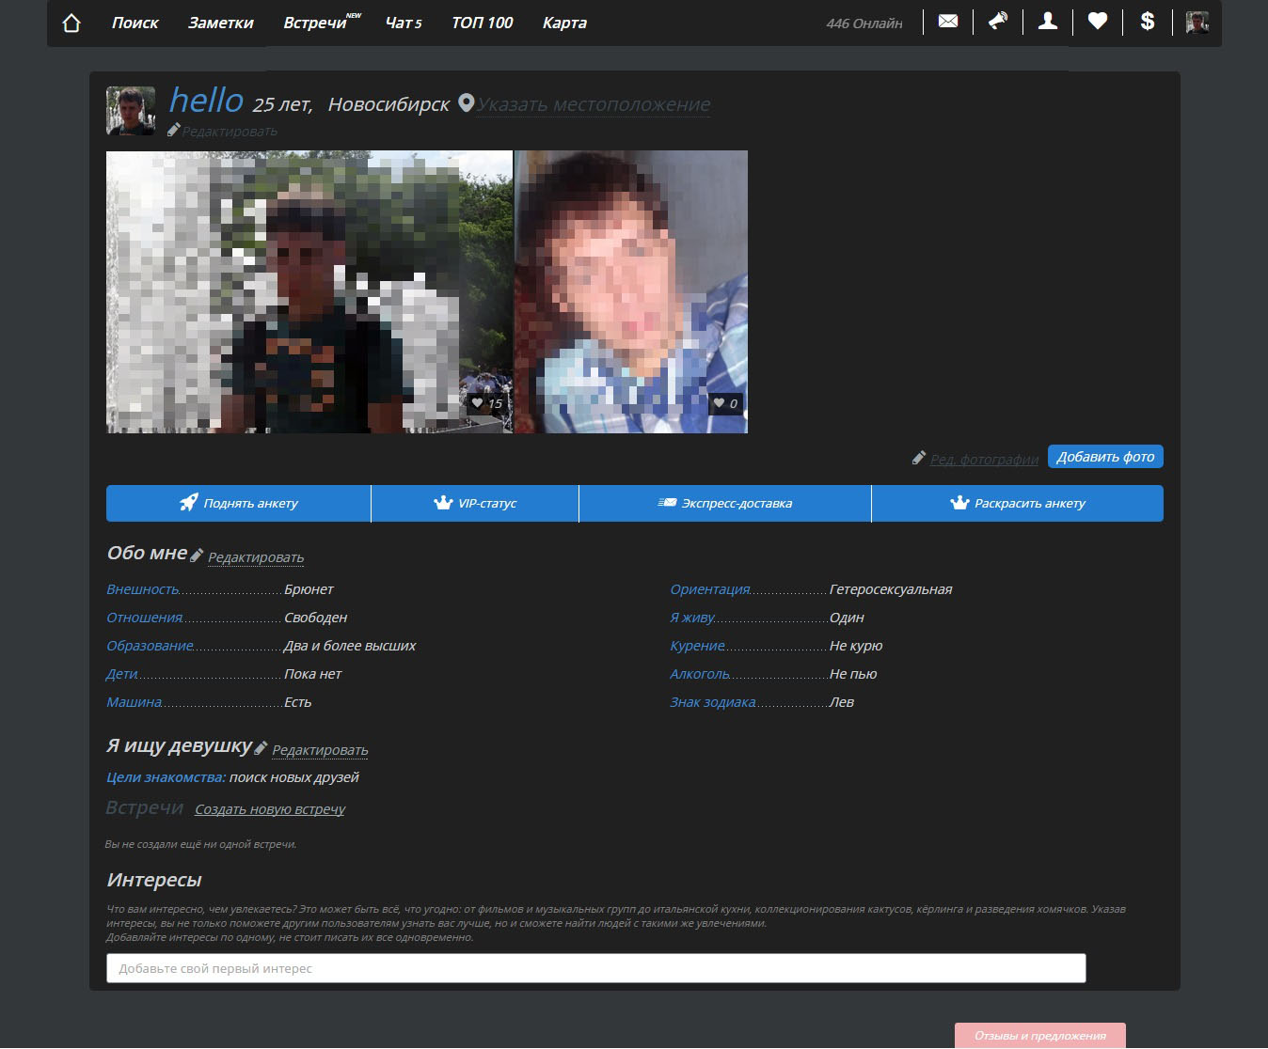Click the Раскрасить анкету button

1017,503
